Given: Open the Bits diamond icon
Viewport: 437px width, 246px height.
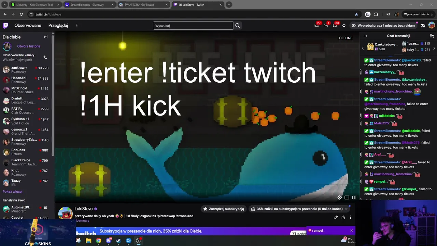Looking at the screenshot, I should [344, 26].
